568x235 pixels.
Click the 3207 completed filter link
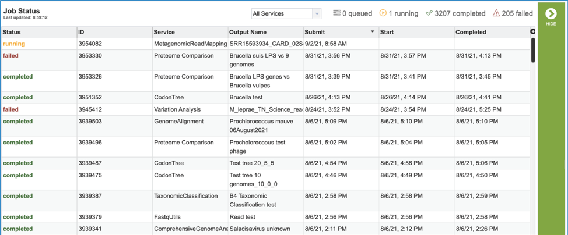[460, 13]
